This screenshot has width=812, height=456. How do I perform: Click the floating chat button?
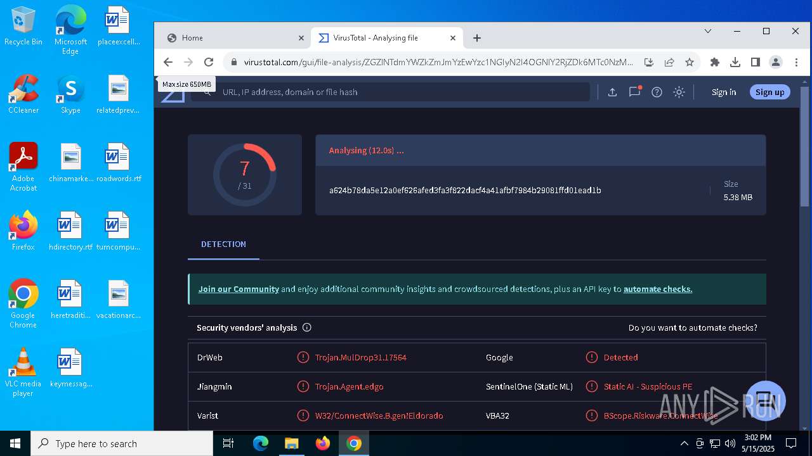pos(766,400)
